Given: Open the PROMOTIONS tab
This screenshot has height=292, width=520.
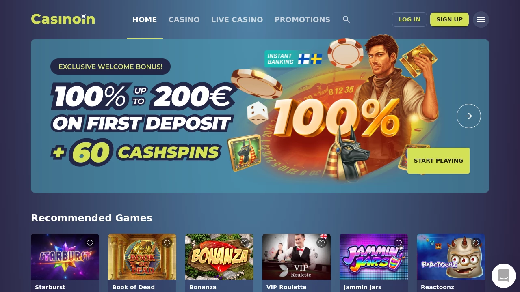Looking at the screenshot, I should (x=302, y=19).
